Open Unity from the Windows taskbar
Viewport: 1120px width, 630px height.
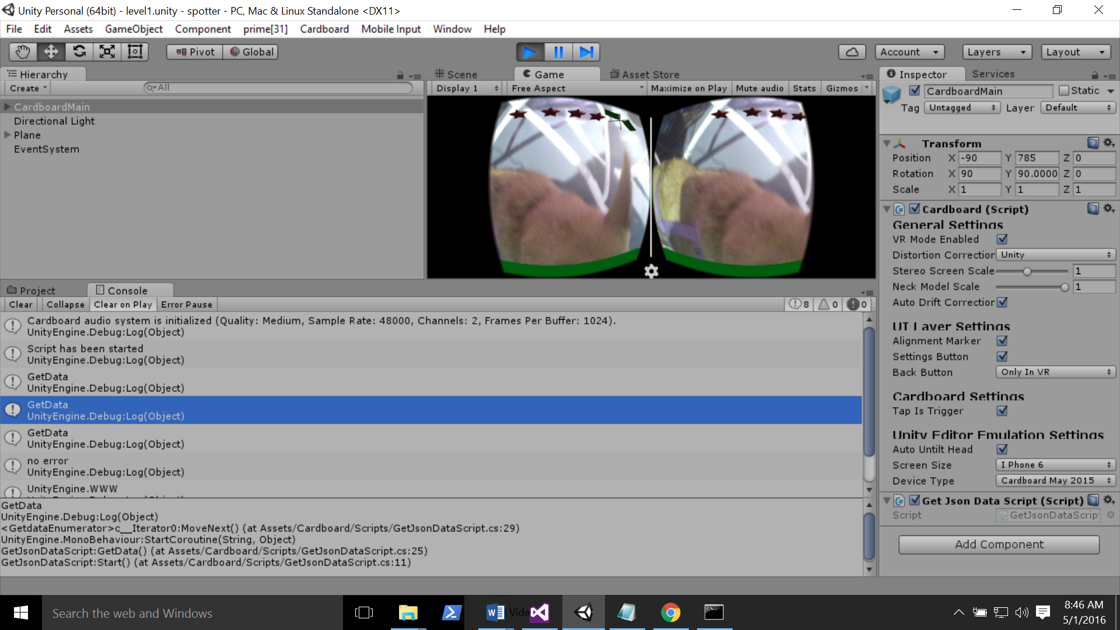tap(583, 612)
